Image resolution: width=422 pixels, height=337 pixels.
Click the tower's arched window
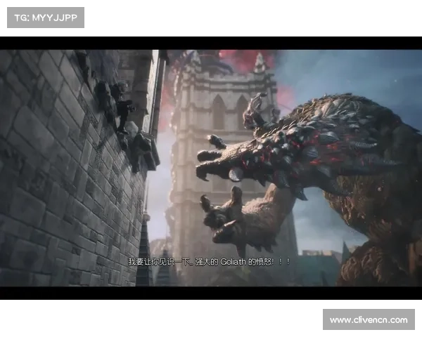[x=219, y=112]
